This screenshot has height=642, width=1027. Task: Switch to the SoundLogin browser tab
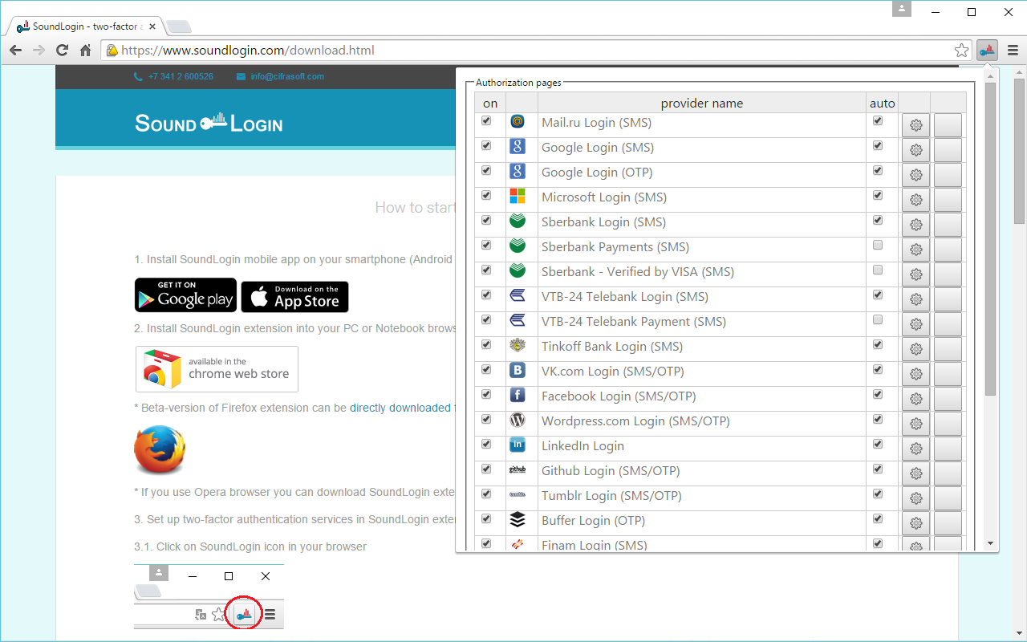pyautogui.click(x=84, y=26)
